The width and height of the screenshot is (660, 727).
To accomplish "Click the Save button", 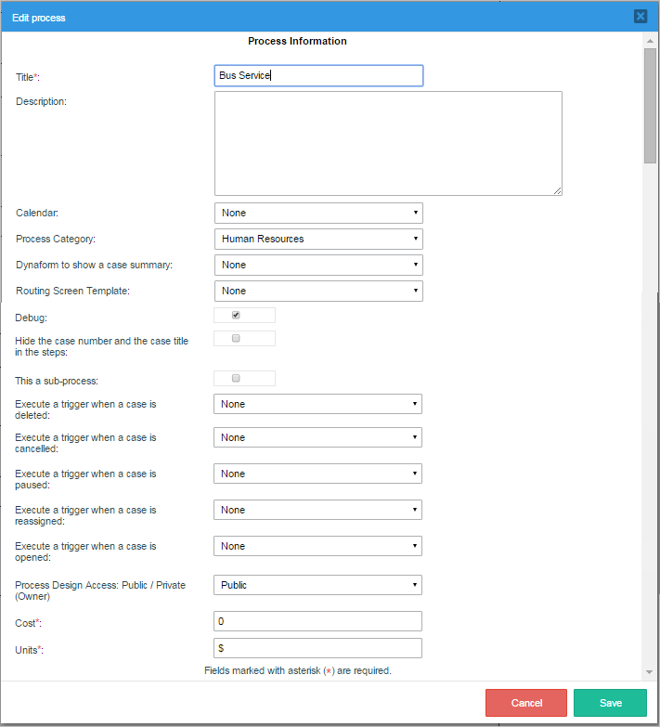I will (610, 703).
